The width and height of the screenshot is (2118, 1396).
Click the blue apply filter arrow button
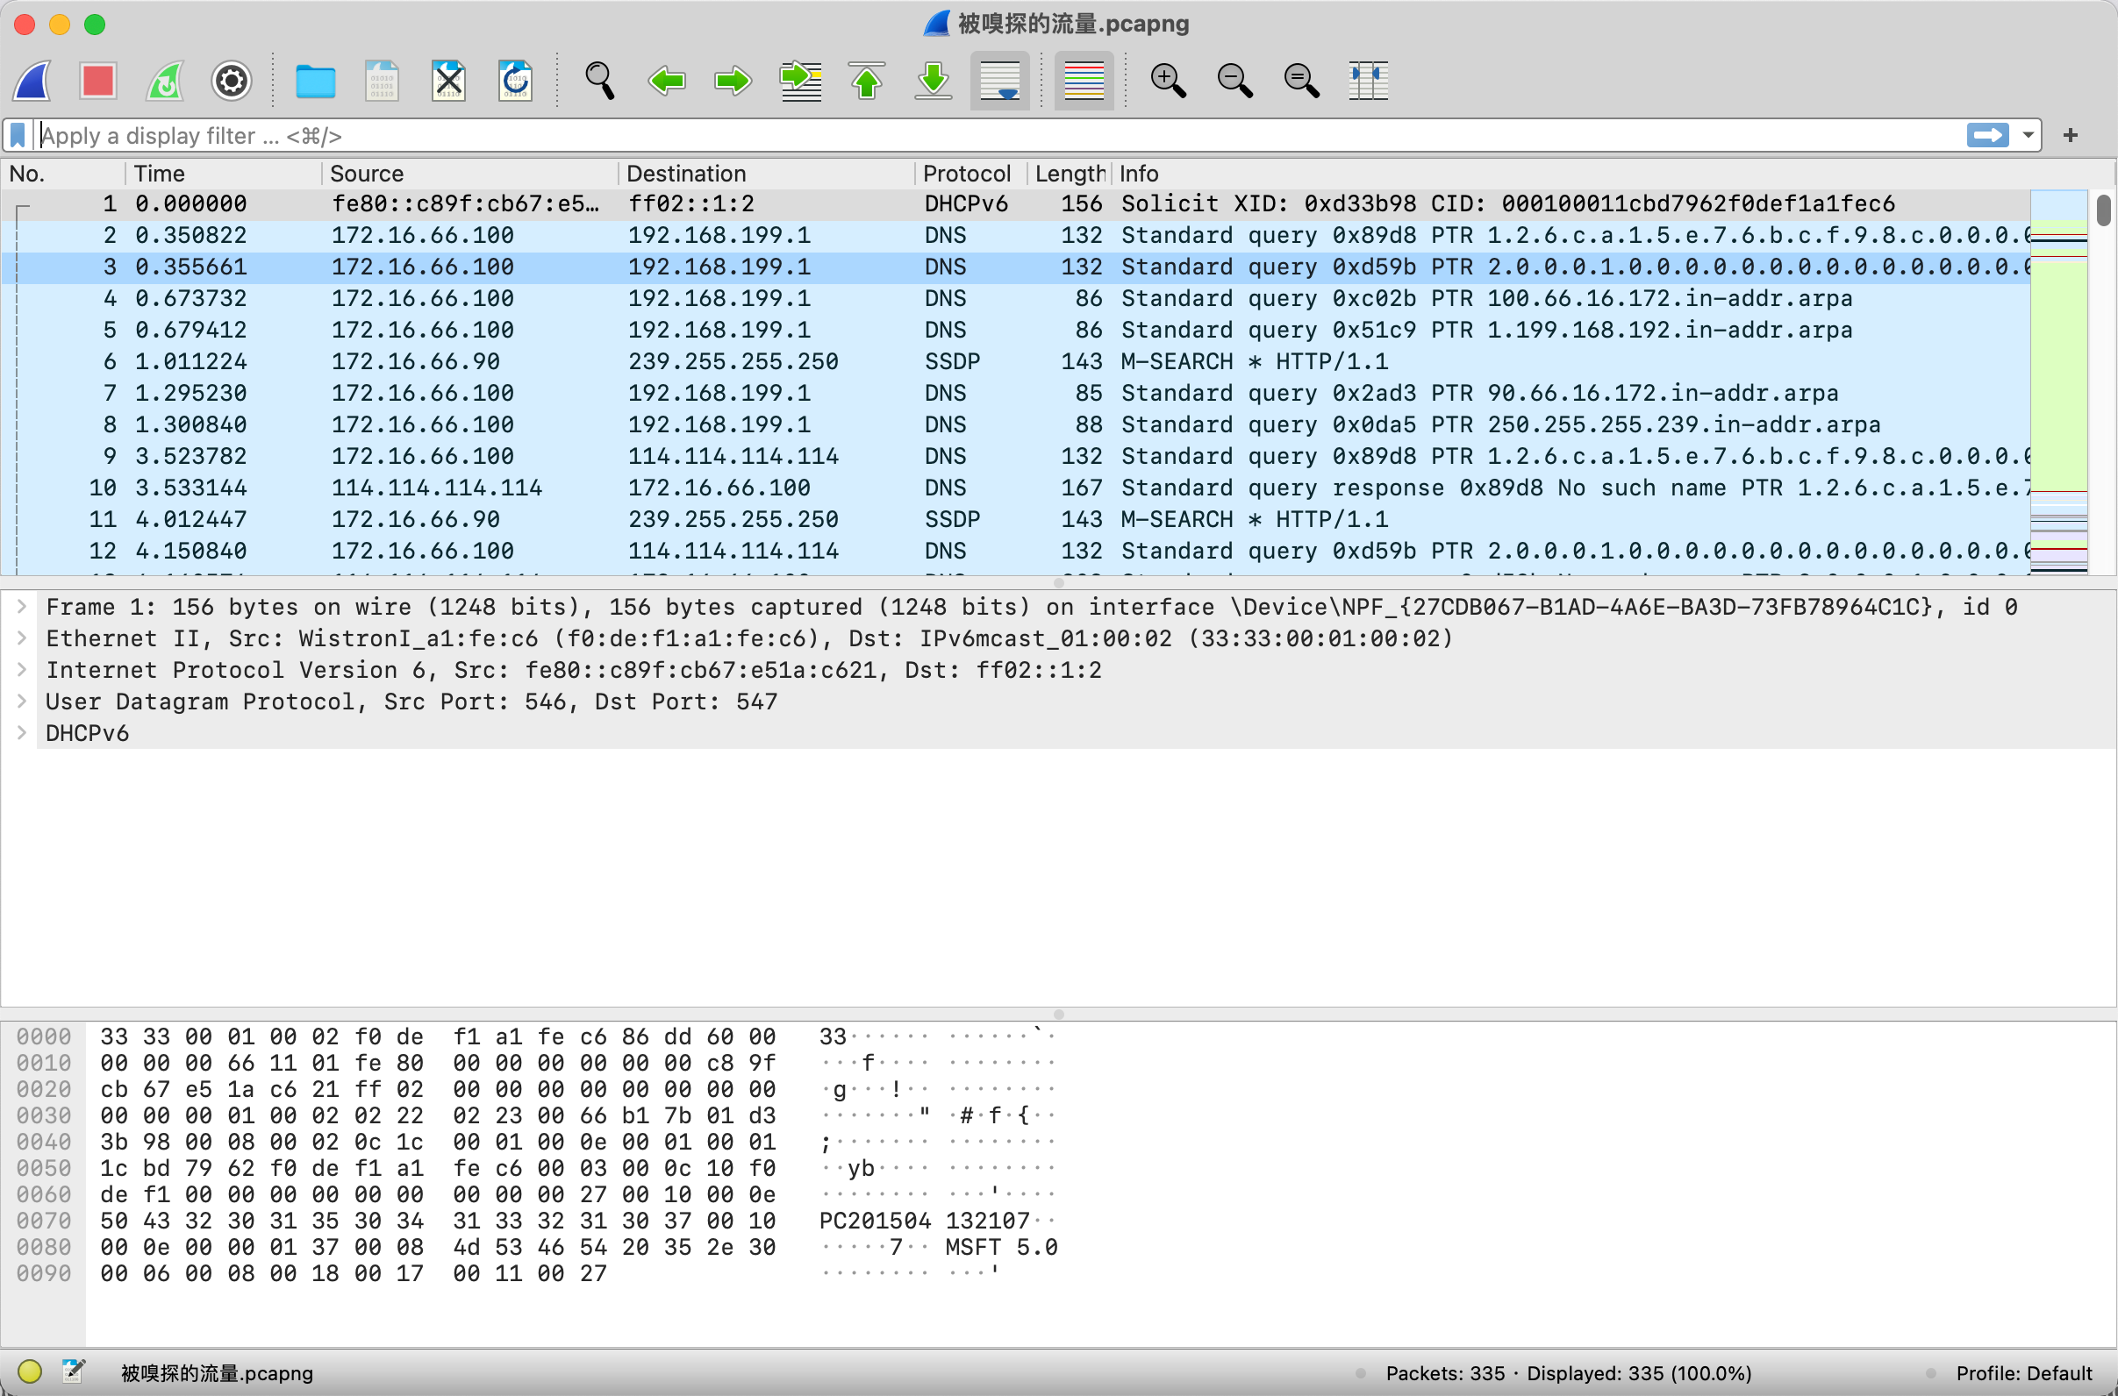[1988, 135]
